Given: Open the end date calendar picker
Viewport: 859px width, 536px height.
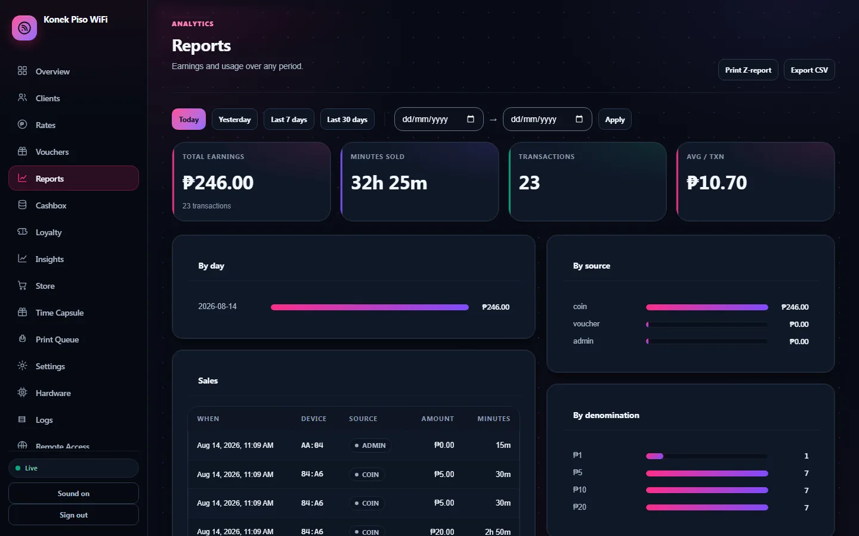Looking at the screenshot, I should click(579, 119).
